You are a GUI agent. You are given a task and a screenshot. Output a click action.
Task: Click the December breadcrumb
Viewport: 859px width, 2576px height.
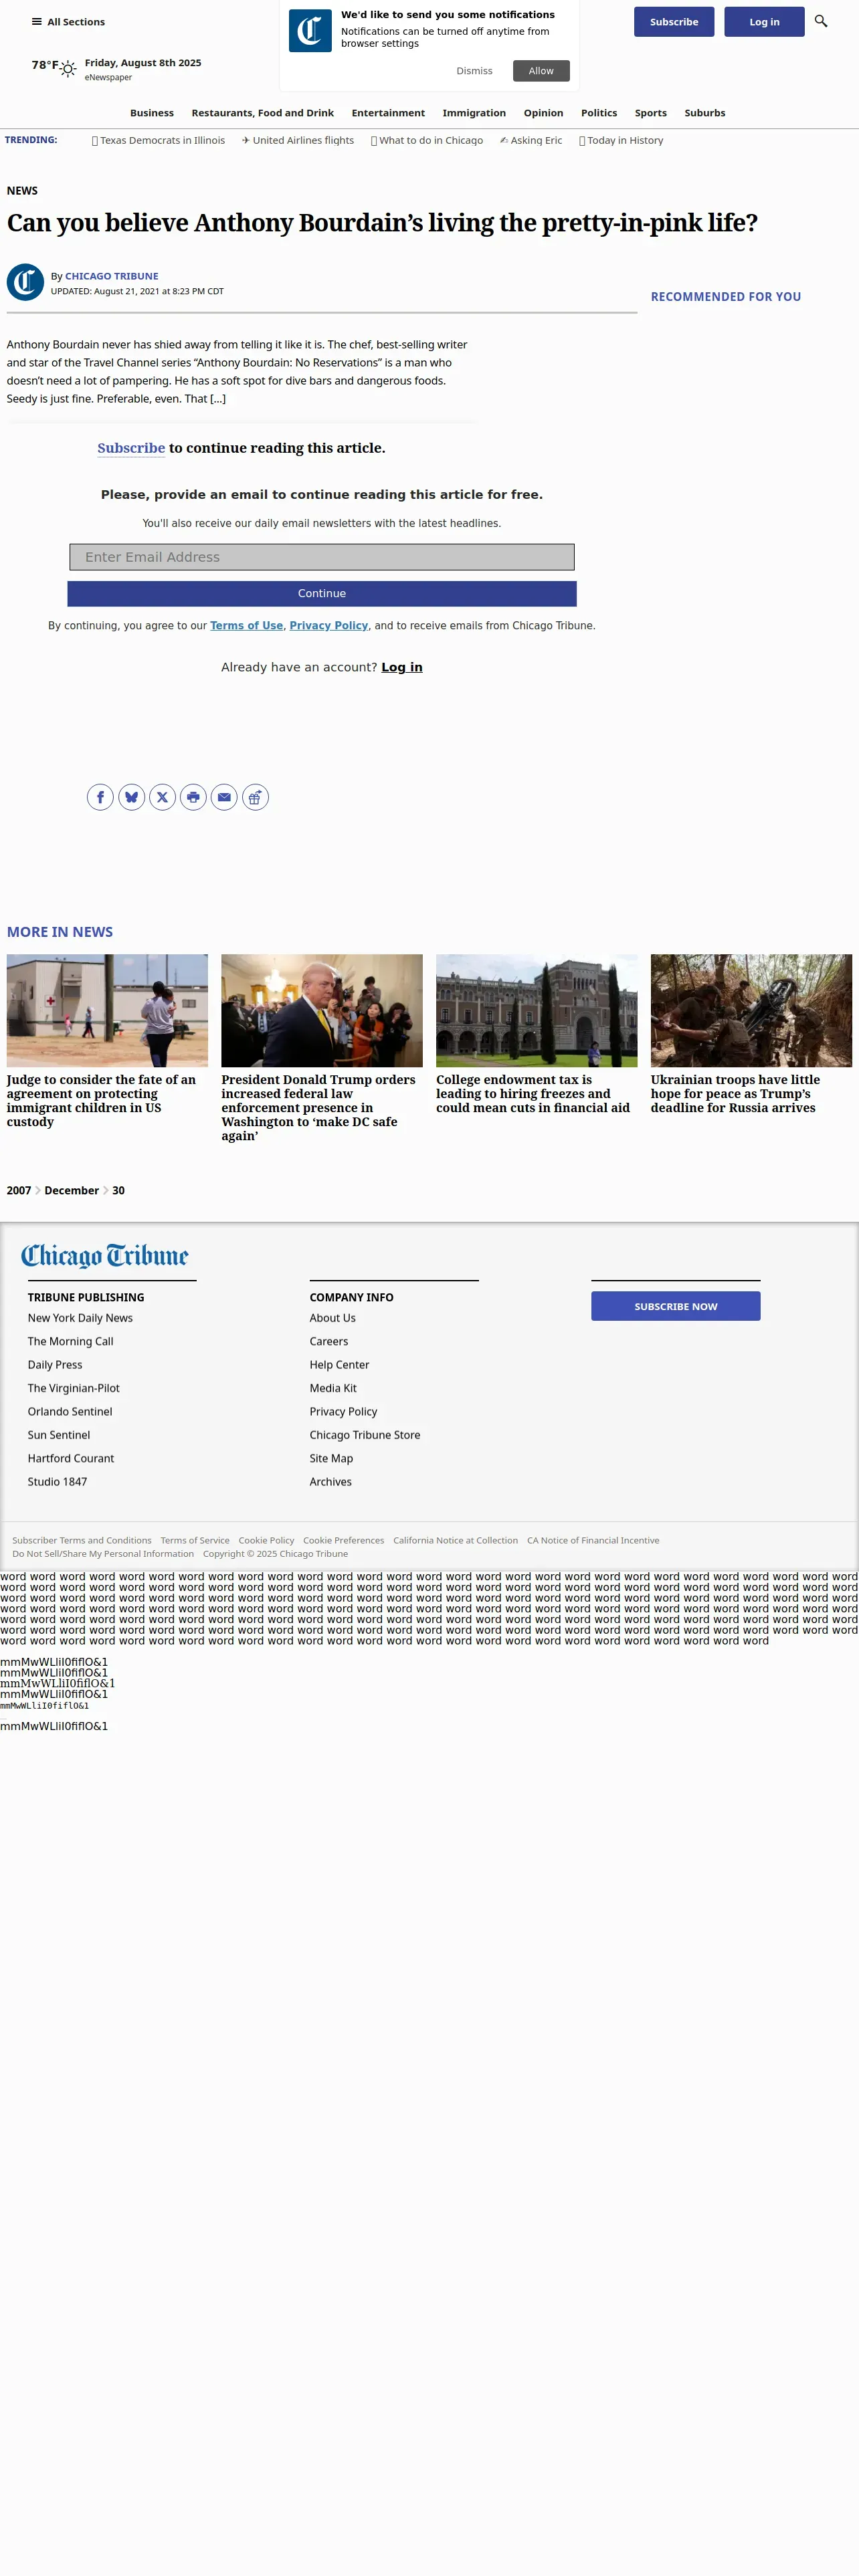point(72,1190)
